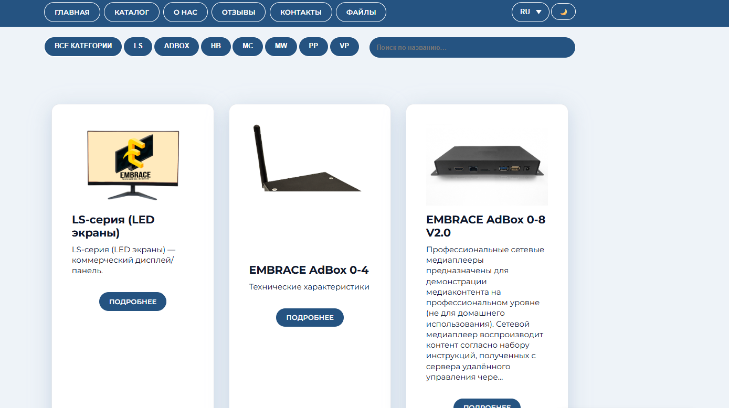This screenshot has width=729, height=408.
Task: Click the LS-серия (LED экраны) title
Action: pyautogui.click(x=113, y=226)
